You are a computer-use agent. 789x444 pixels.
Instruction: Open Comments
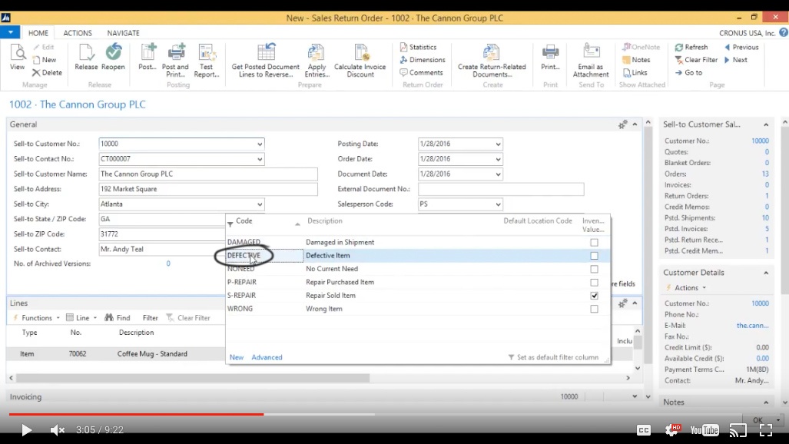tap(421, 72)
